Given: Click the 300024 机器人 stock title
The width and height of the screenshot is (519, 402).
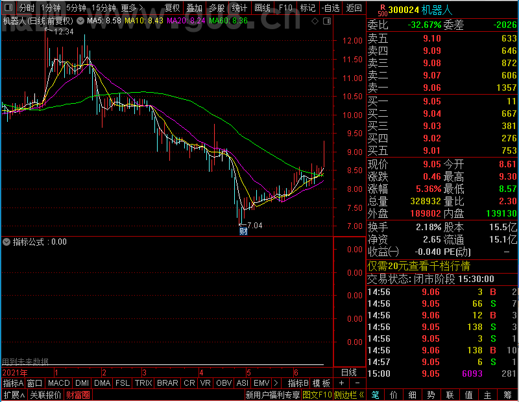Looking at the screenshot, I should coord(420,10).
